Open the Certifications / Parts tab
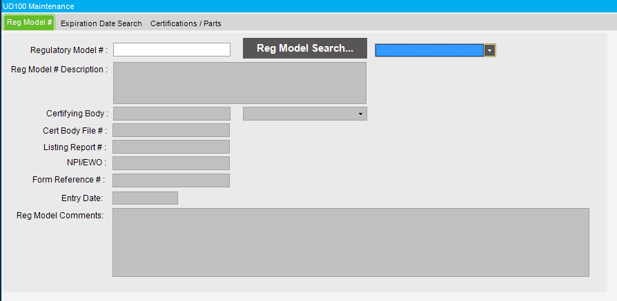 [x=186, y=23]
